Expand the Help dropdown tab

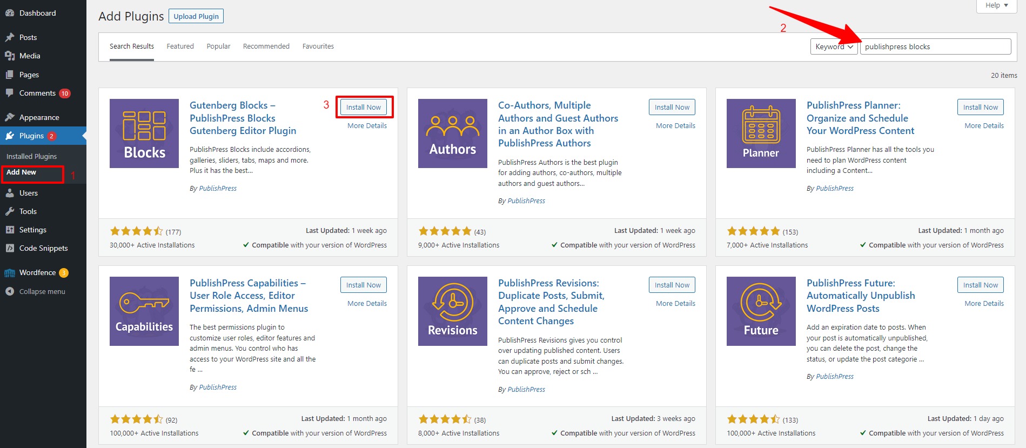click(997, 5)
